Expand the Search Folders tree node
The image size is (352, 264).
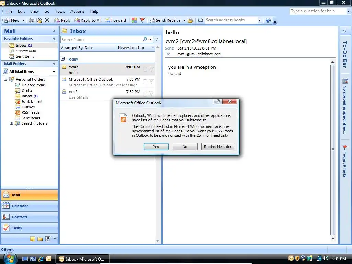[x=11, y=123]
